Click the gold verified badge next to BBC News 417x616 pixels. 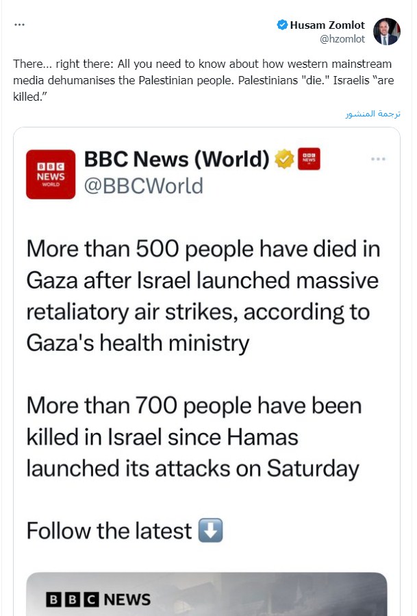284,160
